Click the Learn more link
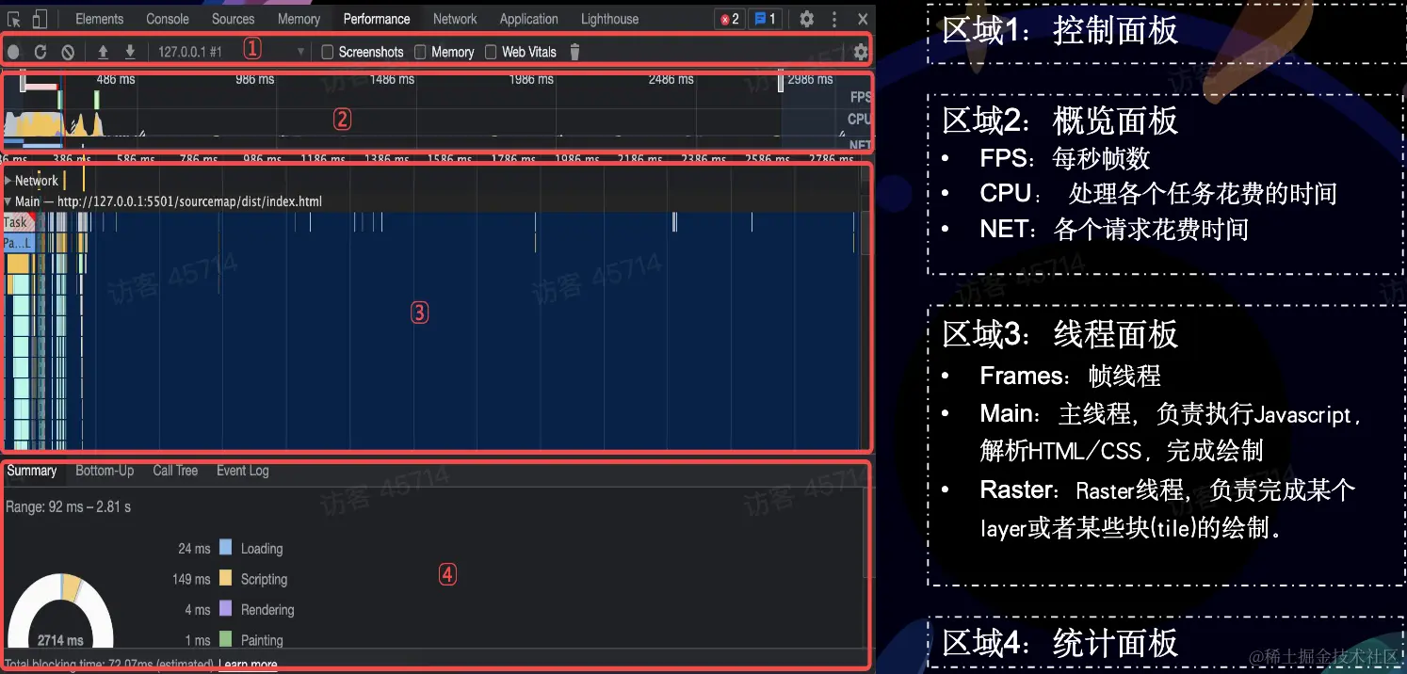The height and width of the screenshot is (674, 1407). pos(248,665)
